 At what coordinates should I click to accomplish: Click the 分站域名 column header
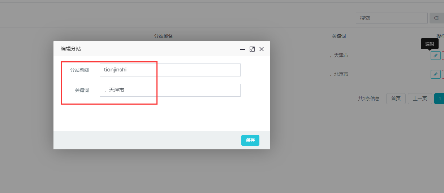[x=163, y=36]
